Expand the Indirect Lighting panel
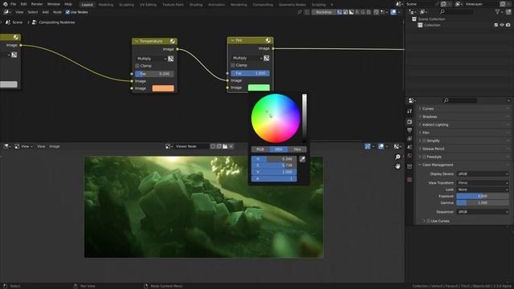 pyautogui.click(x=435, y=124)
